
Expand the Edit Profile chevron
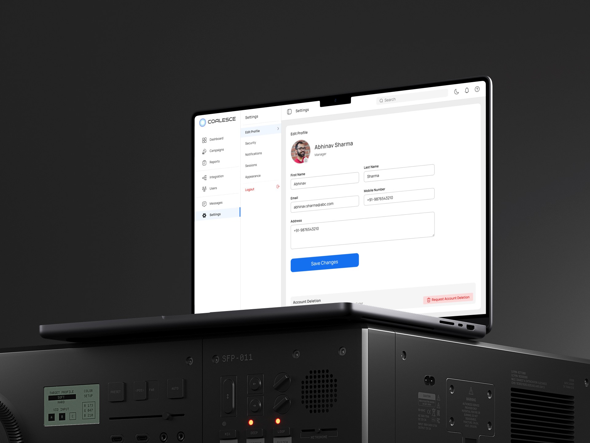pos(278,129)
